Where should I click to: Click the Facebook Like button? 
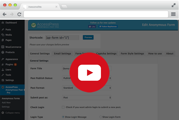click(92, 27)
